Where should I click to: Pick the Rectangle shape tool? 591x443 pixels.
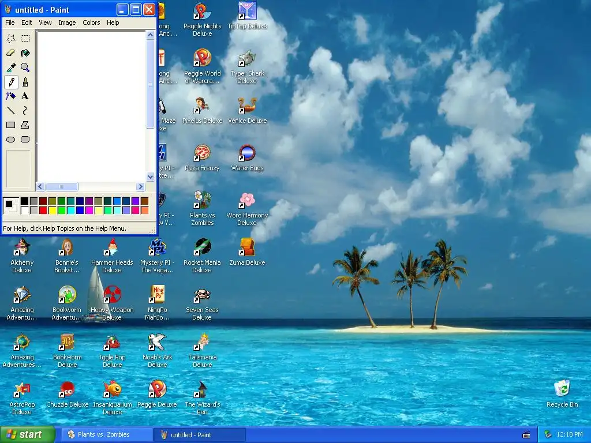11,125
